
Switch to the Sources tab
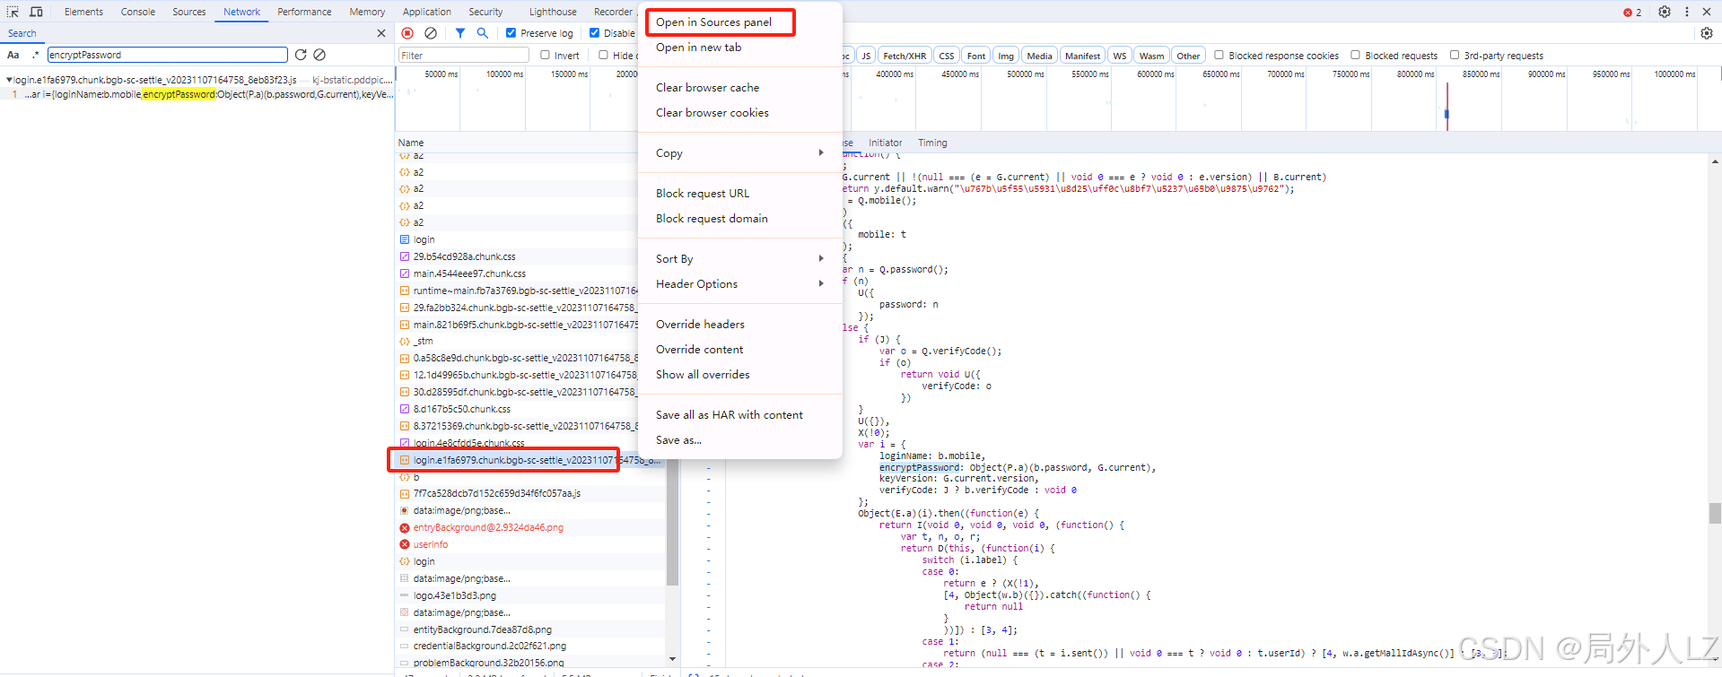click(189, 12)
